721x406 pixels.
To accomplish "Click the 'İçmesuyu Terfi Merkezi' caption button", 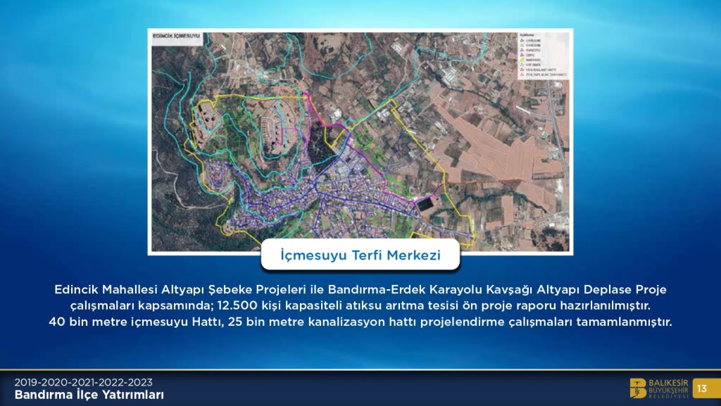I will click(360, 255).
